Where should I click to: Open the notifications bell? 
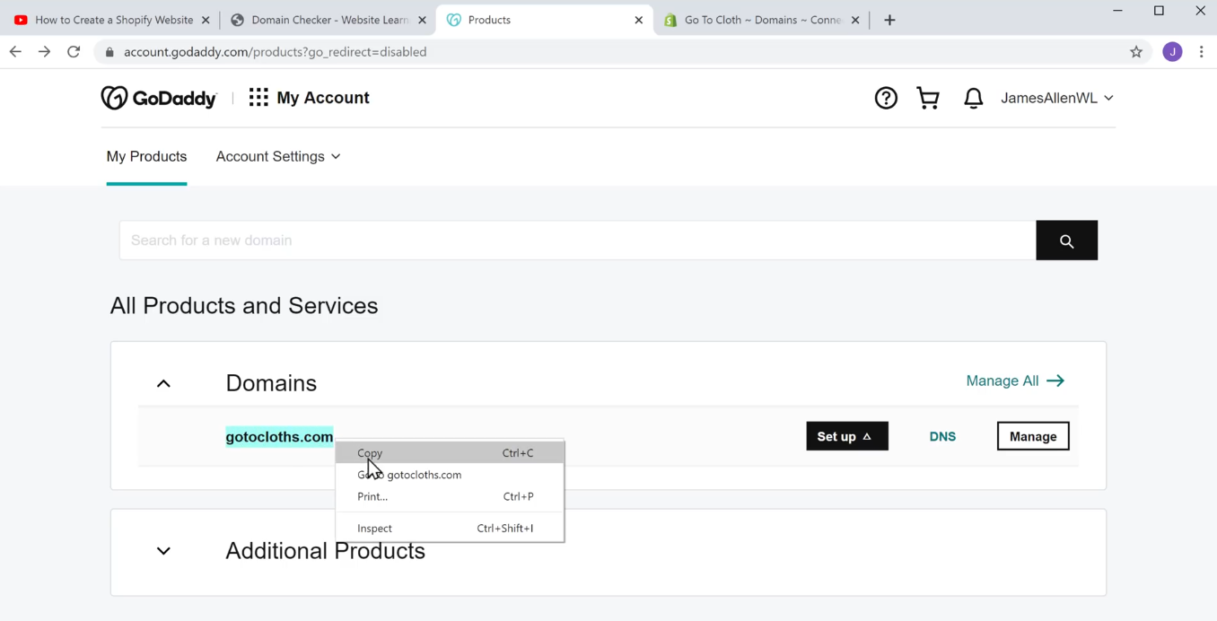973,98
